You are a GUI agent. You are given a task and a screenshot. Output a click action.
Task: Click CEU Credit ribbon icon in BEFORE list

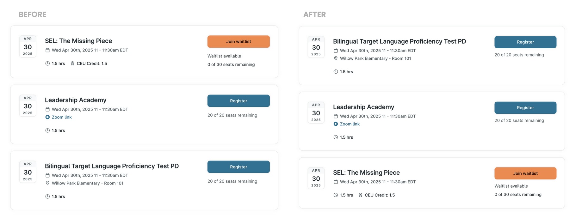tap(72, 64)
